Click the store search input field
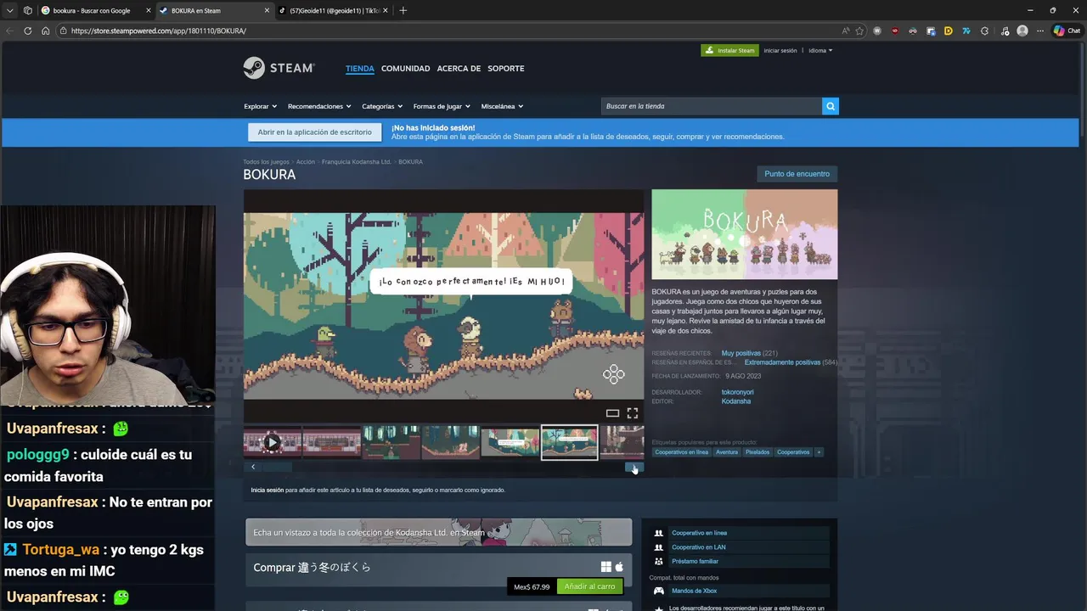Viewport: 1087px width, 611px height. click(711, 106)
